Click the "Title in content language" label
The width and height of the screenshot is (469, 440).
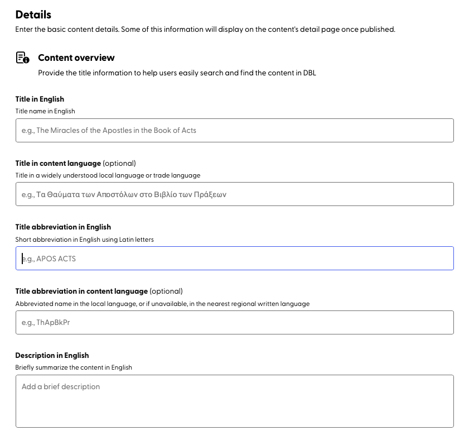(x=58, y=164)
